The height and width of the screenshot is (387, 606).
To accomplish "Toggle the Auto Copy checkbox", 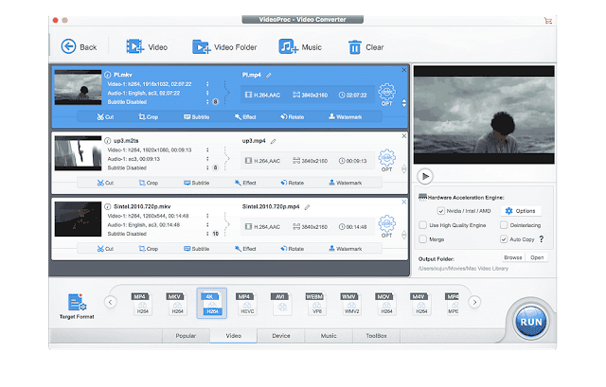I will pos(504,239).
